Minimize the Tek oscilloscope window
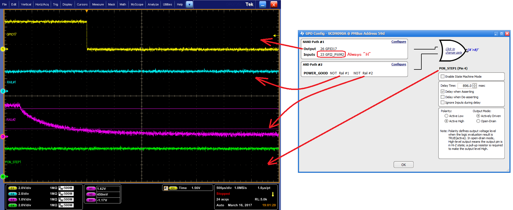 [263, 4]
